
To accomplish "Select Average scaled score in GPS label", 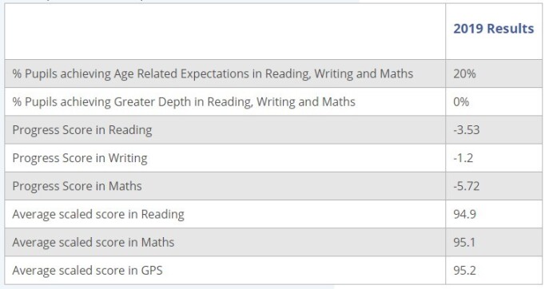I will [x=87, y=271].
